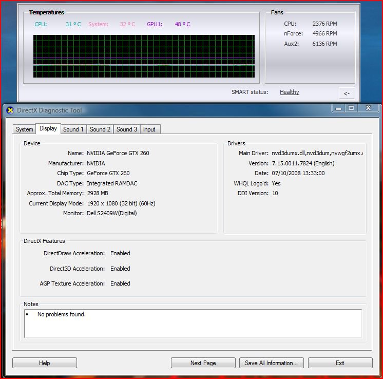Close the DirectX Diagnostic Tool window
The width and height of the screenshot is (383, 379).
pyautogui.click(x=368, y=108)
